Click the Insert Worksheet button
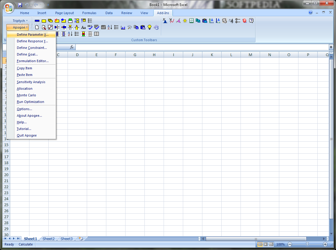The image size is (336, 250). [x=81, y=239]
